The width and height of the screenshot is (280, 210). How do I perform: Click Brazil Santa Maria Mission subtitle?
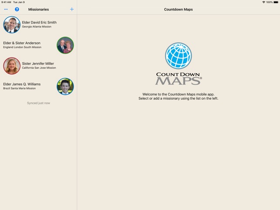point(20,88)
